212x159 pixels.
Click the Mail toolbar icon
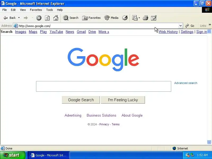point(135,18)
